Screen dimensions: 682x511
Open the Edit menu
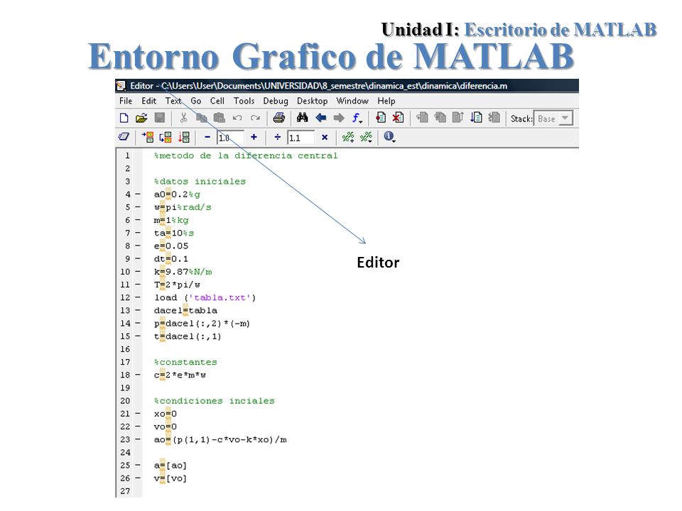(x=148, y=101)
